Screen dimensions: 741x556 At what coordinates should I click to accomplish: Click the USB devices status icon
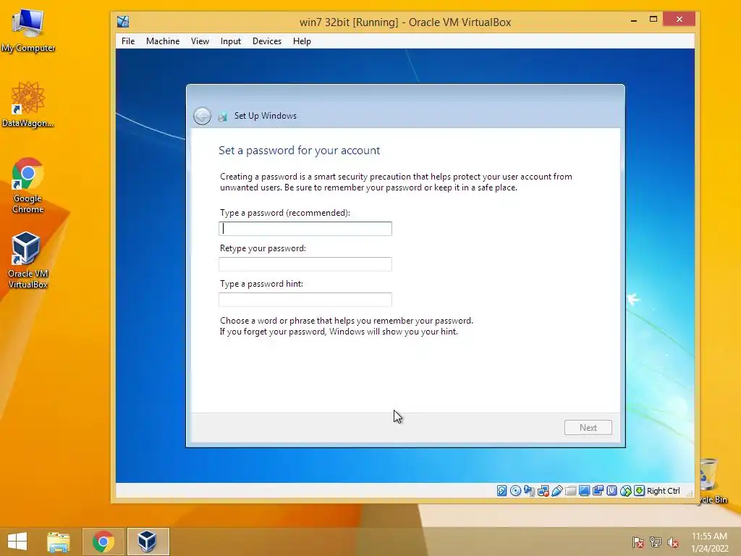556,491
